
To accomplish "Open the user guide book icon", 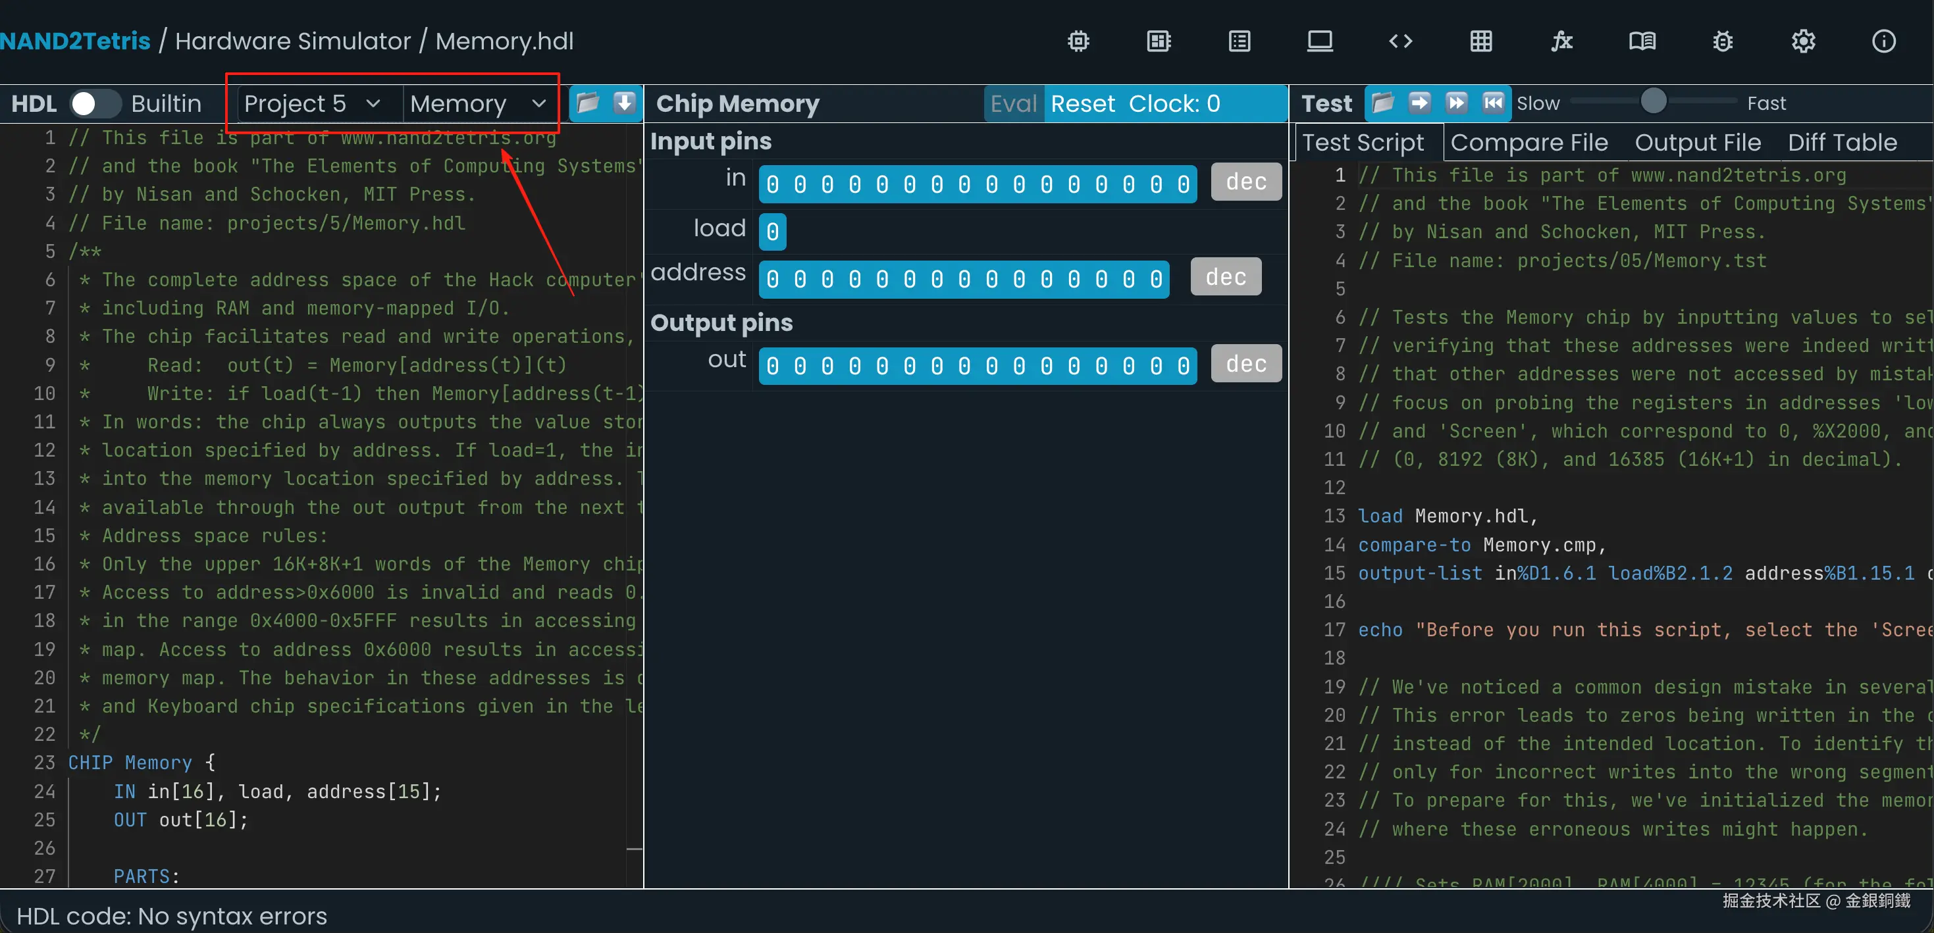I will point(1642,41).
